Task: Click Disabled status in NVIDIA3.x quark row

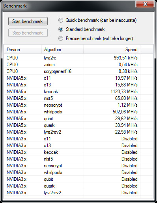Action: tap(129, 186)
